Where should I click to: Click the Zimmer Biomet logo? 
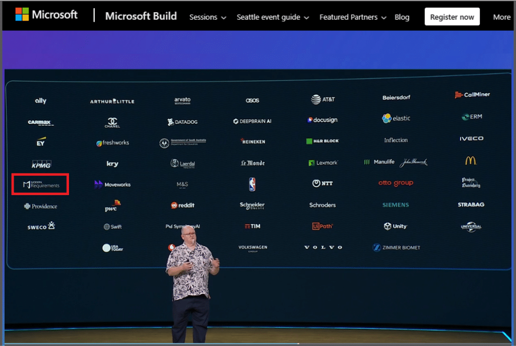tap(396, 248)
